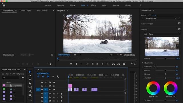Toggle Creative section checkbox
The image size is (183, 103).
click(x=179, y=29)
